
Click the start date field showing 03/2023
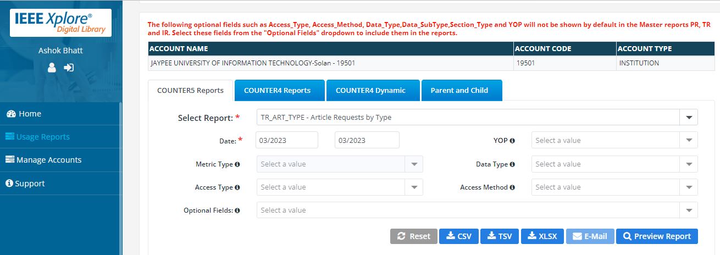click(x=286, y=141)
